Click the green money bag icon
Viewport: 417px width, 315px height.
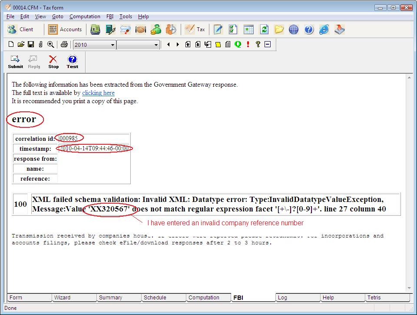pyautogui.click(x=156, y=29)
